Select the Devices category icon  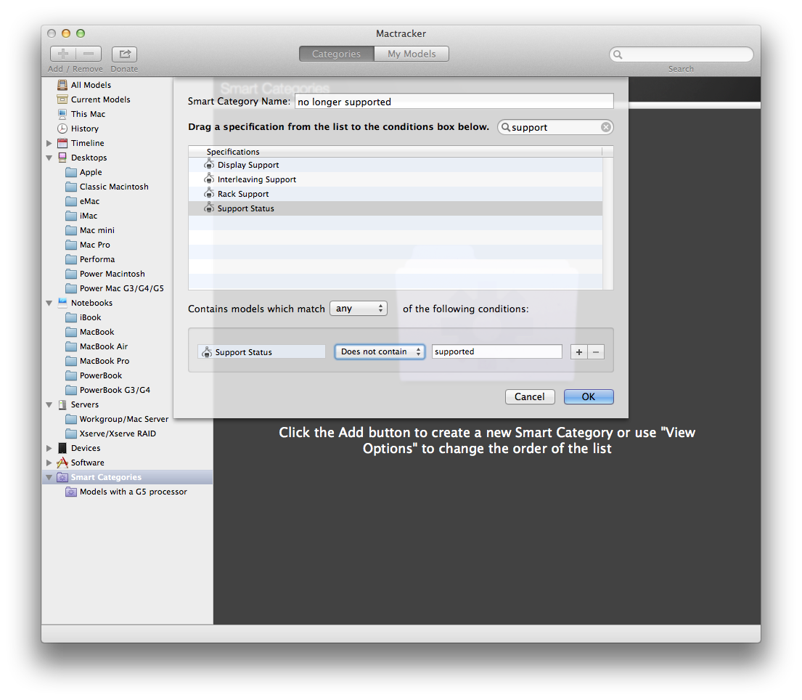(x=62, y=448)
